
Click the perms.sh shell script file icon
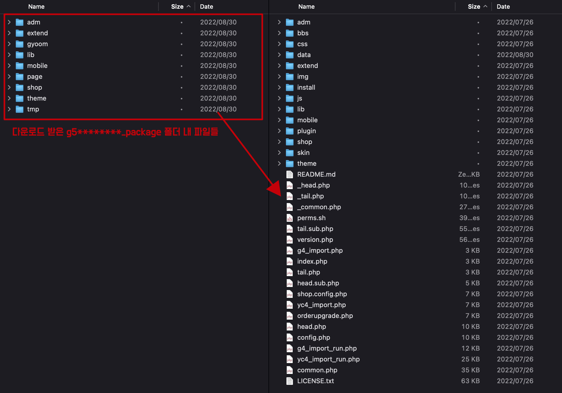pos(290,218)
